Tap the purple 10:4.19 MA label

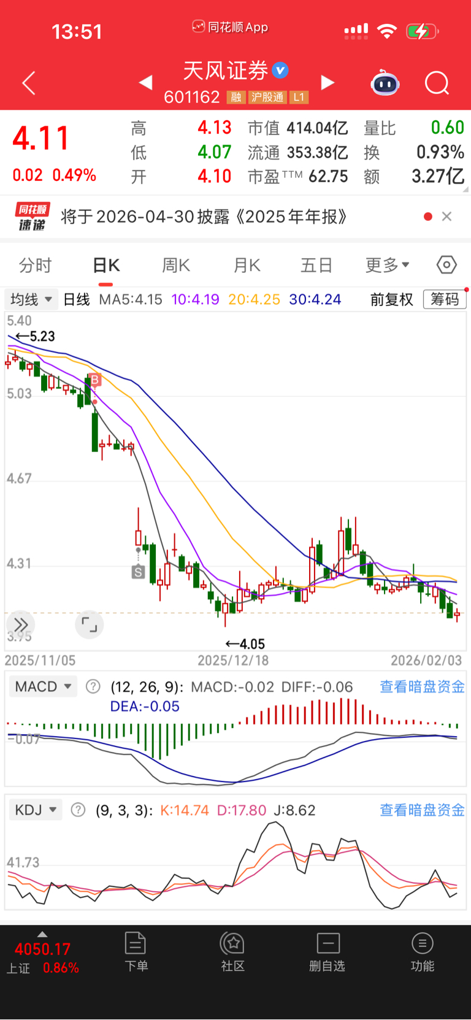click(x=195, y=299)
